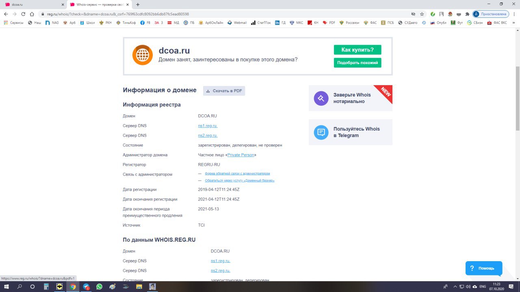The image size is (520, 292).
Task: Open the Приостановлена profile button
Action: point(491,14)
